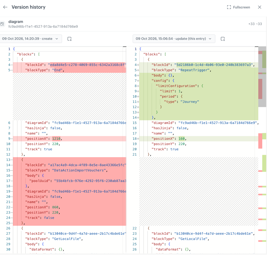Click the "poolUuid" line in the left pane
The height and width of the screenshot is (255, 267).
point(78,181)
